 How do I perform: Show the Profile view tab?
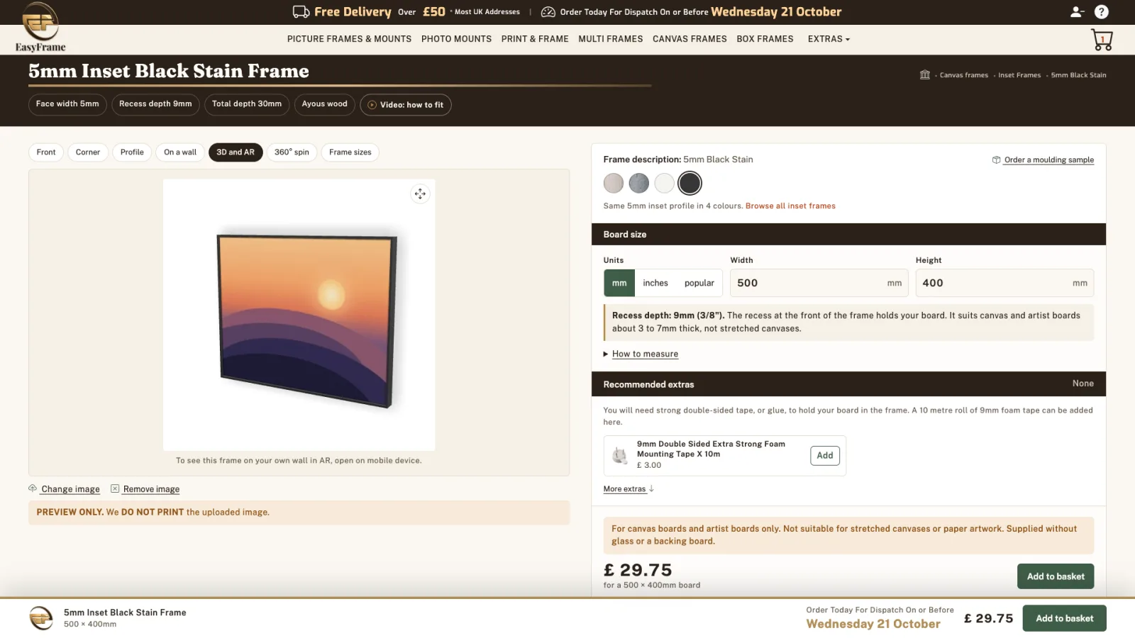pyautogui.click(x=132, y=152)
